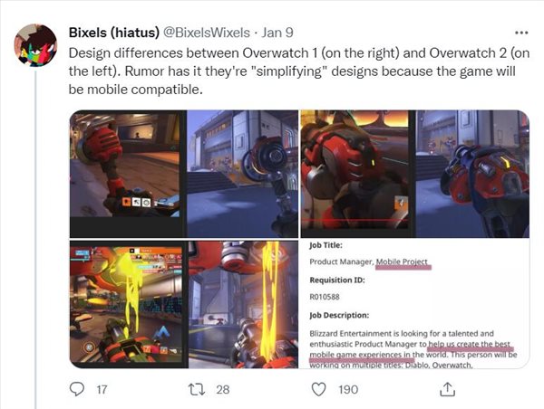Open the three-dot more options menu
The width and height of the screenshot is (544, 409).
coord(521,33)
